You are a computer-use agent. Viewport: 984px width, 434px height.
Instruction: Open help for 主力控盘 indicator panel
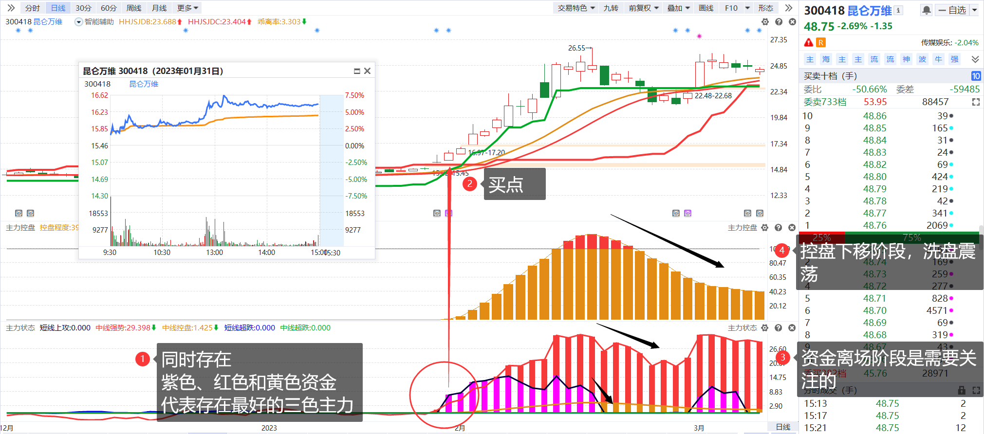[778, 228]
